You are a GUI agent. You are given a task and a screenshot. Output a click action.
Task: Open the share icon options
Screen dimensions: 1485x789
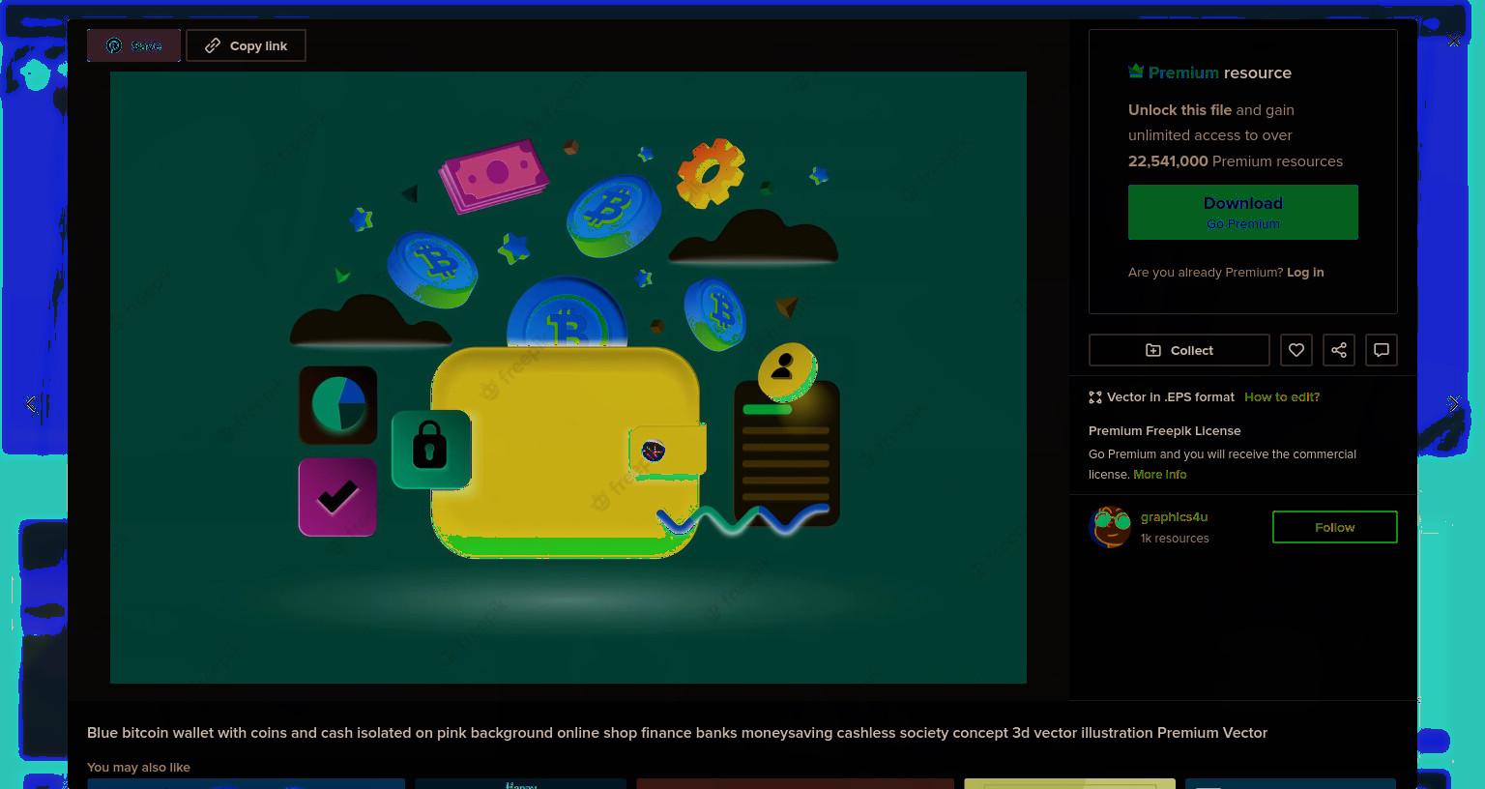[1338, 350]
